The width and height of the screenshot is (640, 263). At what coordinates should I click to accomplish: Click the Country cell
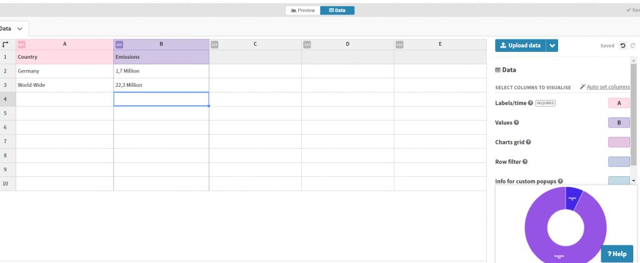(64, 57)
